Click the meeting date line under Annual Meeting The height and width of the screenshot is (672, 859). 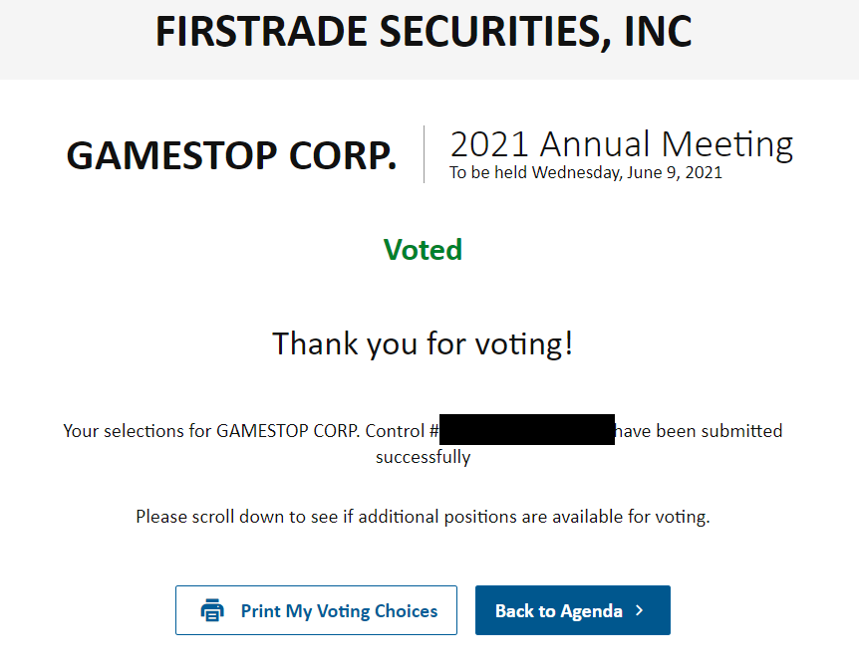(586, 172)
